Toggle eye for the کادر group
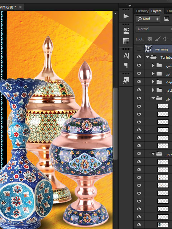This screenshot has width=172, height=229. (139, 90)
